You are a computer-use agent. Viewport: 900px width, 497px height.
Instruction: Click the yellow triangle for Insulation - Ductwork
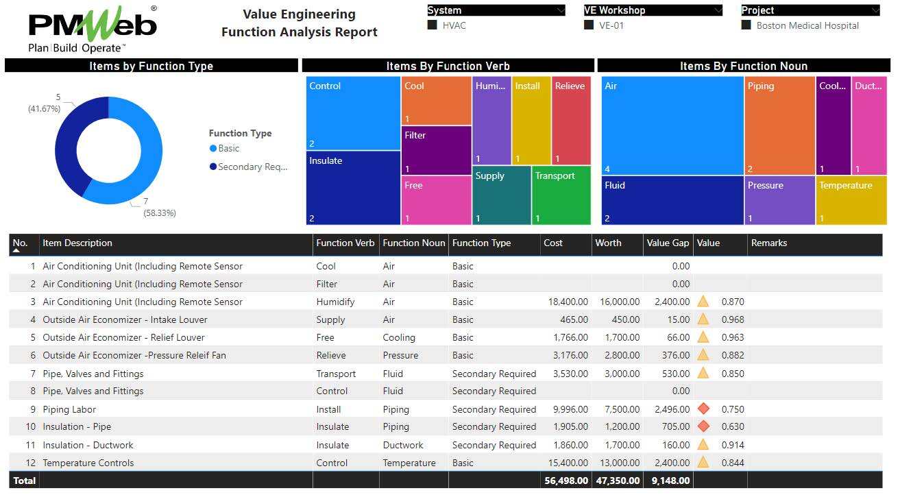pos(703,445)
